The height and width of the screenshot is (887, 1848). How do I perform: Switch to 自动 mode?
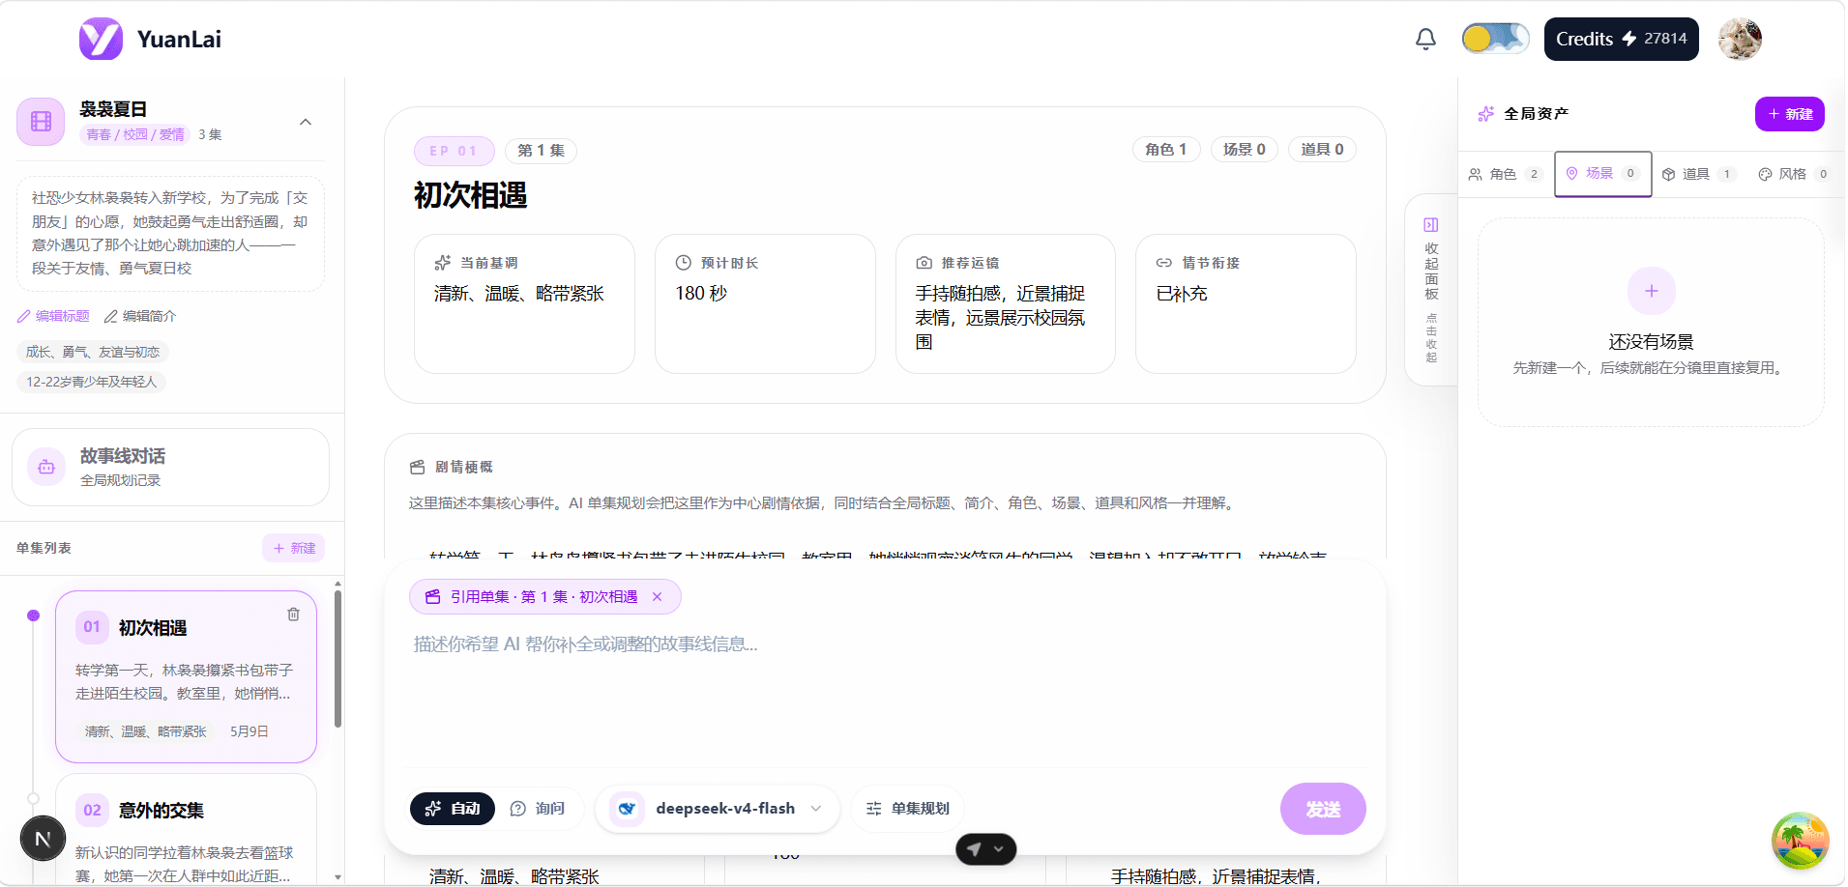pos(453,809)
